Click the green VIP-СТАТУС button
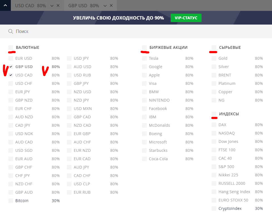The width and height of the screenshot is (272, 223). 186,18
